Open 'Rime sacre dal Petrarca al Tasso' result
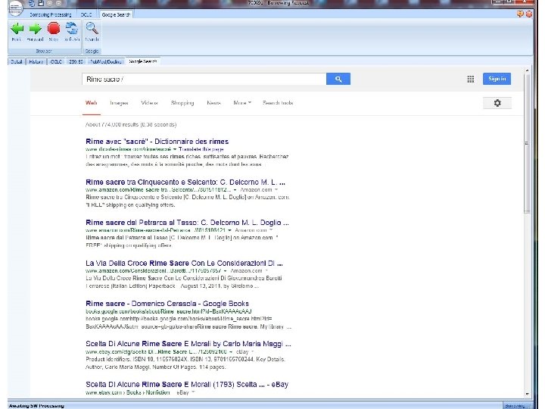This screenshot has width=545, height=409. point(188,223)
